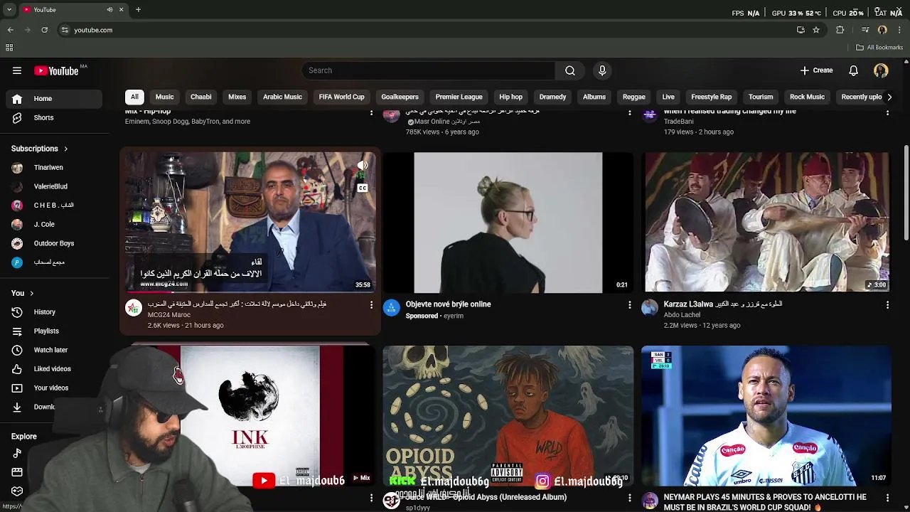Screen dimensions: 910x512
Task: Open the YouTube hamburger guide menu
Action: (17, 70)
